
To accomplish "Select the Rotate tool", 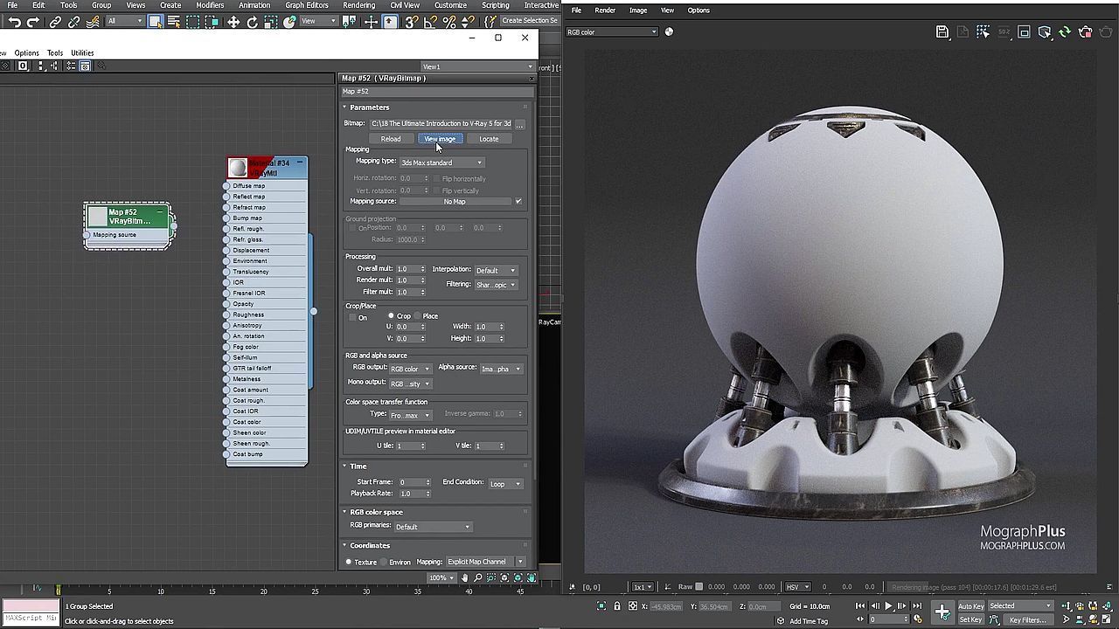I will pos(252,22).
